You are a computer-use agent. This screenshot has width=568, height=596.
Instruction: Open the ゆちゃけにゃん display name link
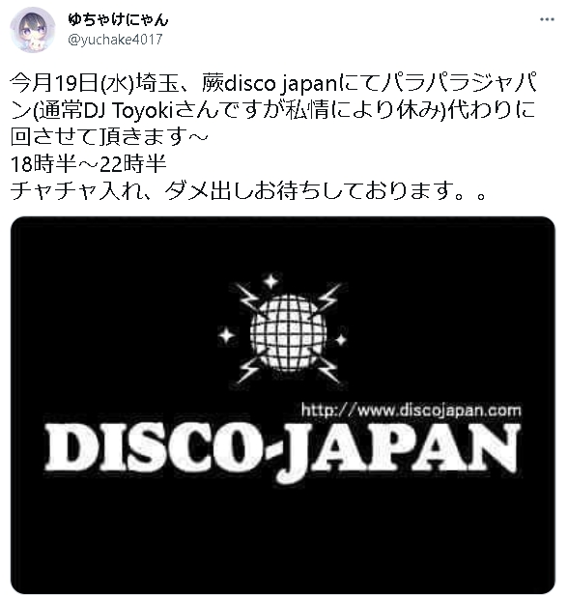(x=118, y=19)
